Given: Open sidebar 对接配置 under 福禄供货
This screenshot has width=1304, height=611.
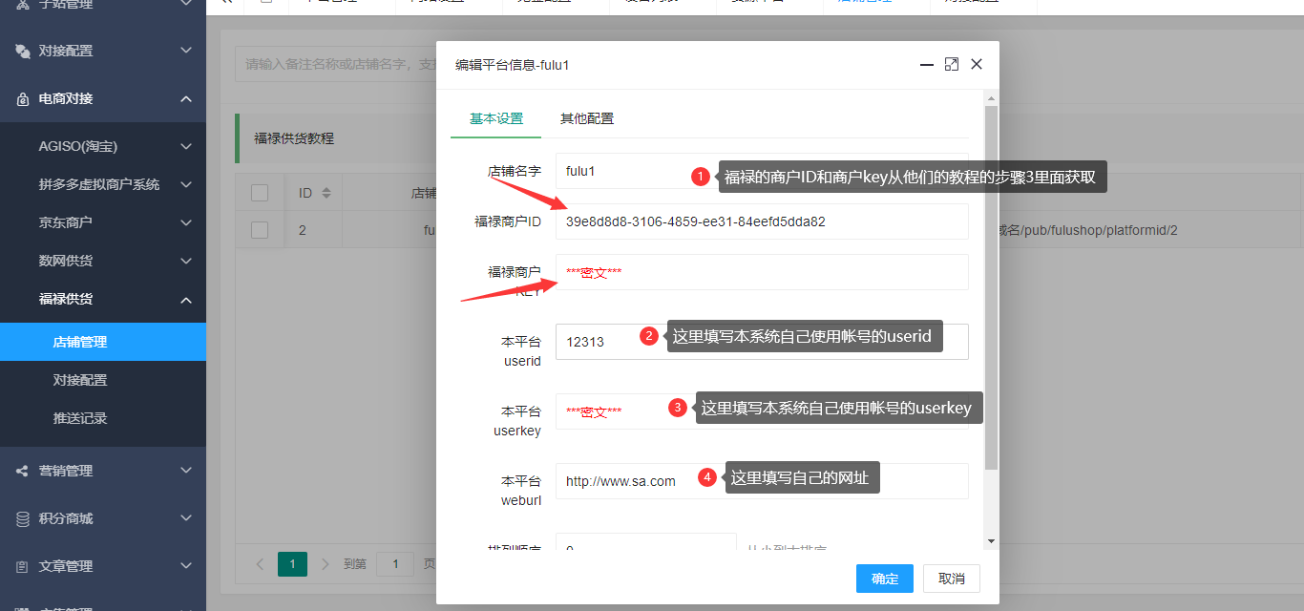Looking at the screenshot, I should pyautogui.click(x=103, y=380).
